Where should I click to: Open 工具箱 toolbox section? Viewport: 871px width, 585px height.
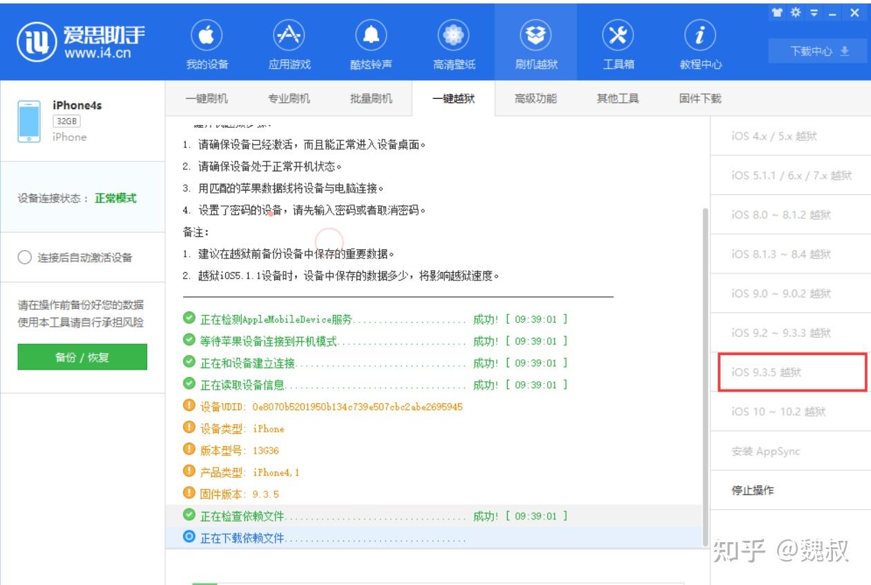pyautogui.click(x=618, y=46)
